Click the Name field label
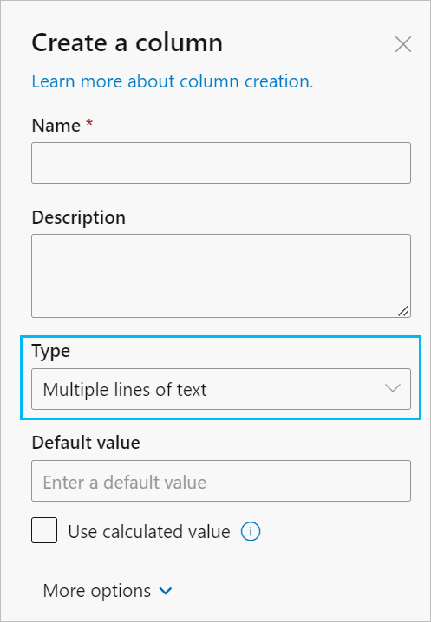431x622 pixels. point(56,126)
